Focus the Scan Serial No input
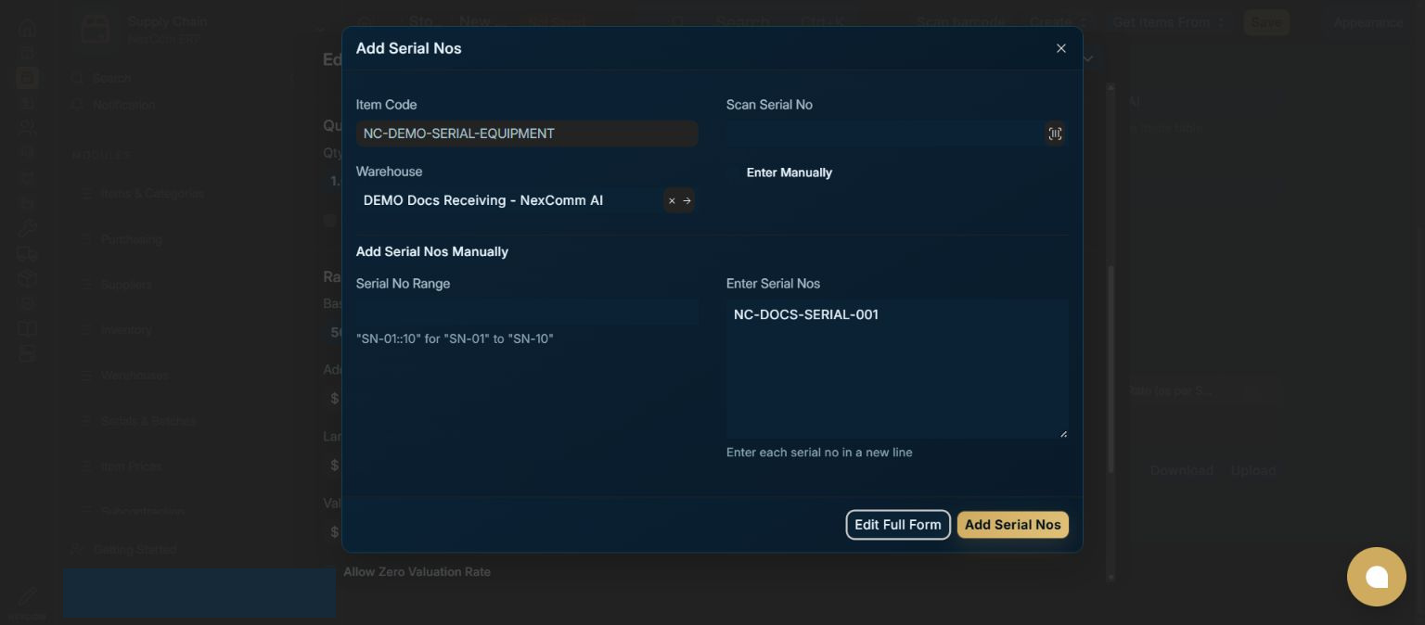The image size is (1425, 625). 885,134
